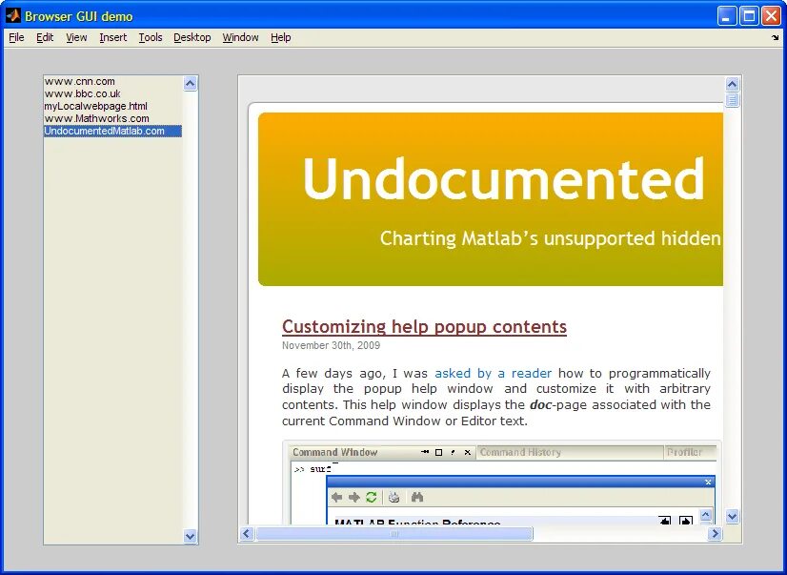Click the print icon in help popup

pyautogui.click(x=394, y=497)
